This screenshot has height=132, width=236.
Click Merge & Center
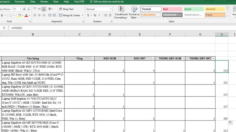click(x=70, y=15)
